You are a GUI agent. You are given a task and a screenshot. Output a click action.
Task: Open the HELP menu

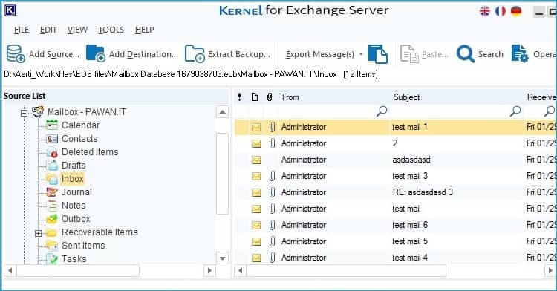pos(144,30)
